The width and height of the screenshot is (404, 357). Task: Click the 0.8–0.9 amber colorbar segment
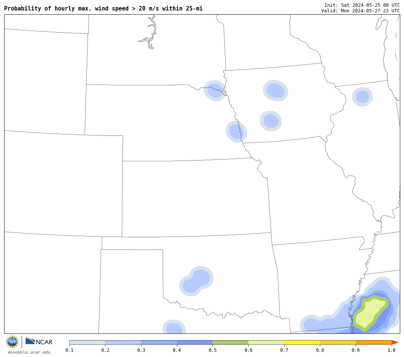coord(338,342)
